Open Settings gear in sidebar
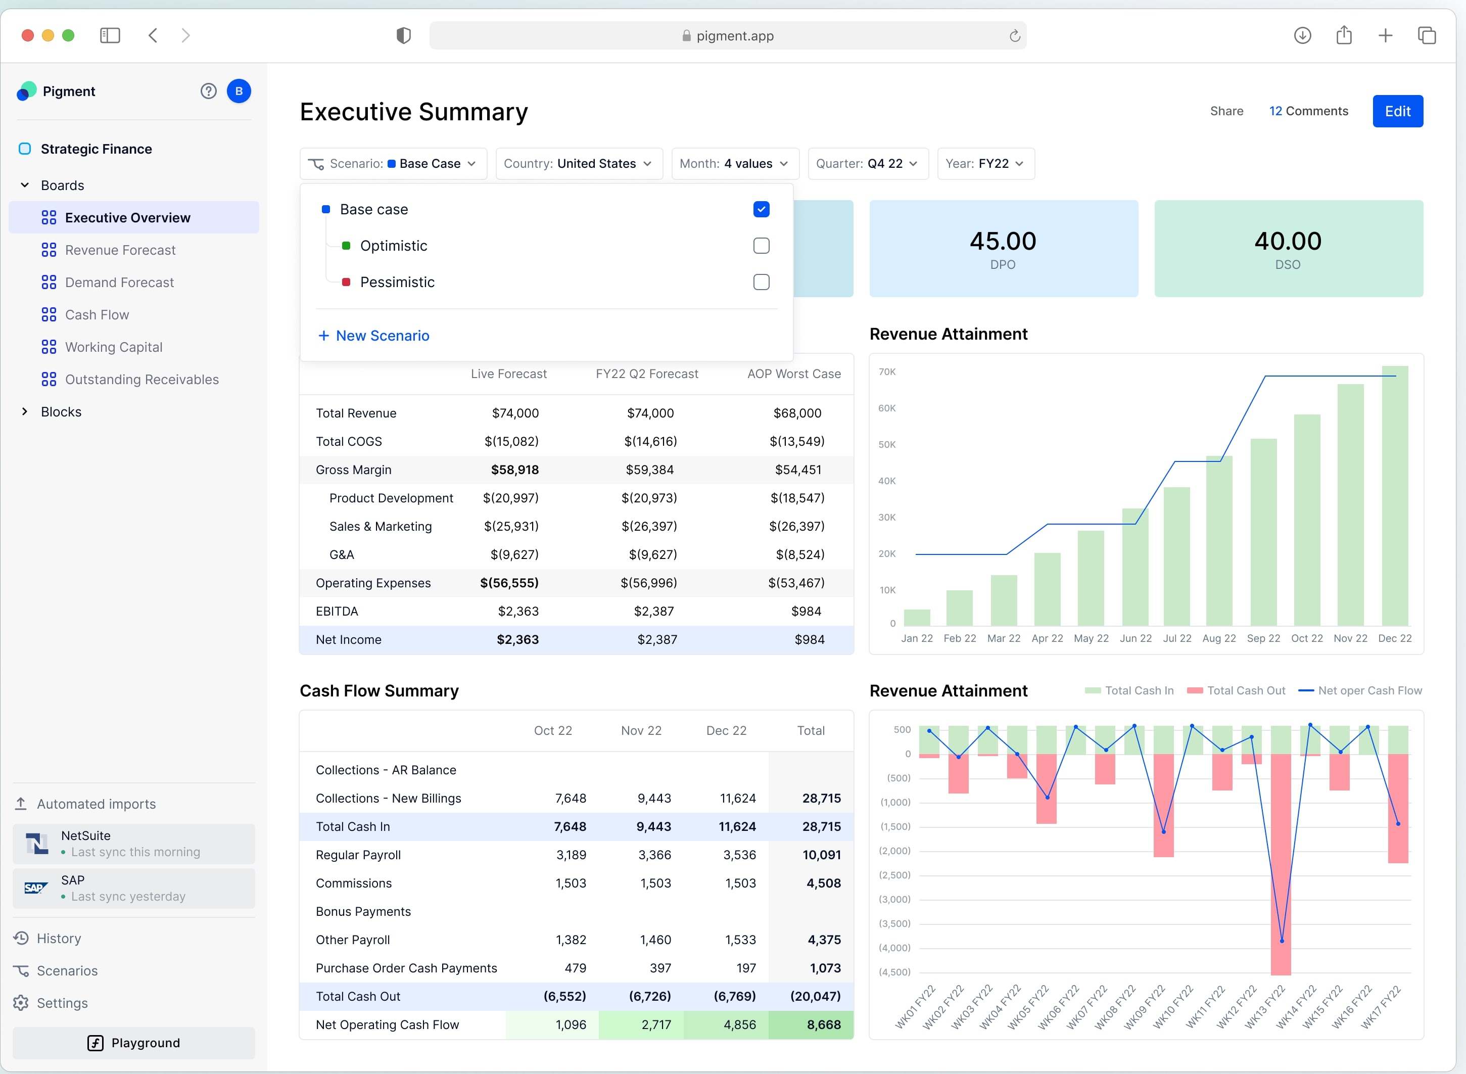Screen dimensions: 1466x1074 point(21,1003)
